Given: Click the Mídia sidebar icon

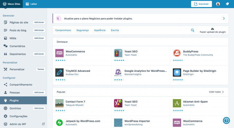Looking at the screenshot, I should pos(5,38).
